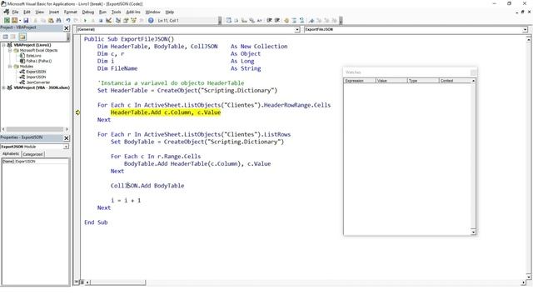
Task: Click Toggle Folders icon in Project panel
Action: 22,37
